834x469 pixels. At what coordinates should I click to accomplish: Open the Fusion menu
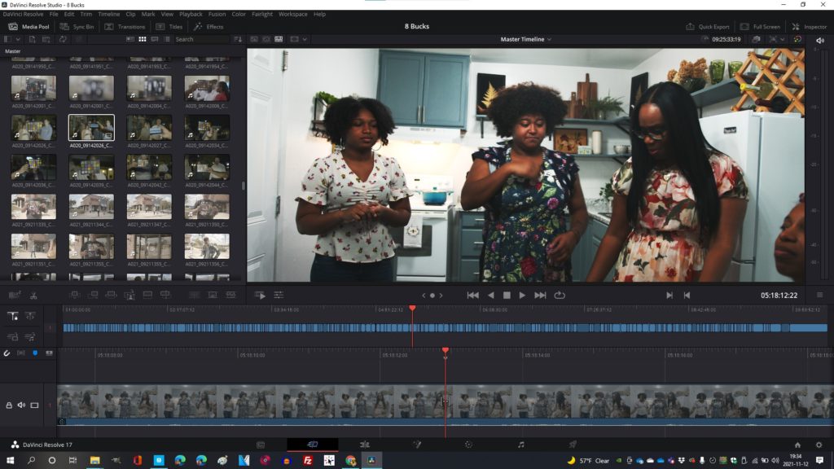[217, 14]
